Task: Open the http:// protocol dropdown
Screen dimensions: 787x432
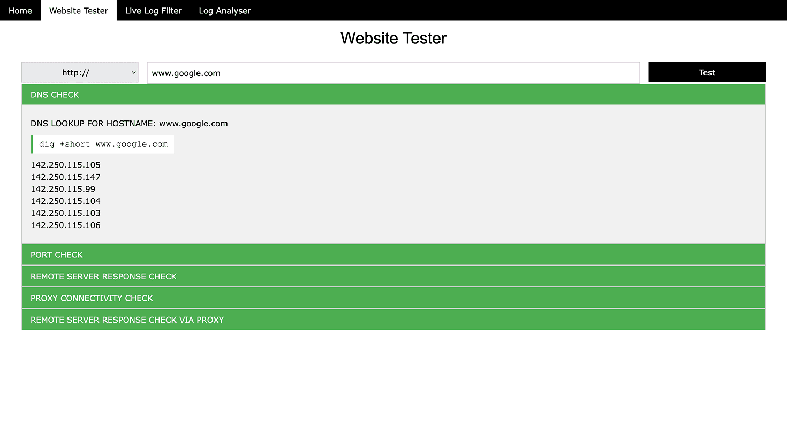Action: [80, 72]
